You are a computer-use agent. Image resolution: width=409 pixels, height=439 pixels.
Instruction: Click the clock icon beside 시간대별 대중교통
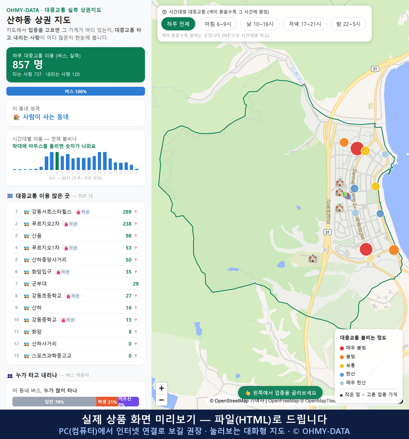(165, 12)
